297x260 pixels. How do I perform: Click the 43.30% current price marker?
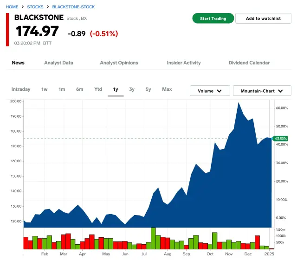pyautogui.click(x=280, y=139)
